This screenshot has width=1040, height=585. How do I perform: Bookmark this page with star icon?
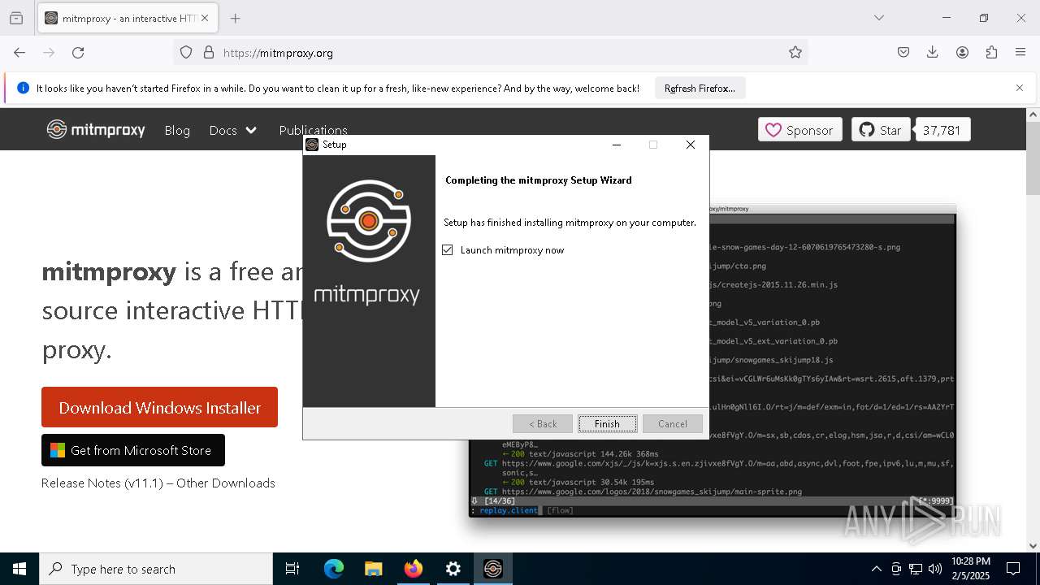[x=795, y=52]
